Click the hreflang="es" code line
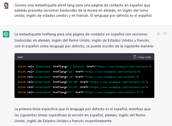The image size is (172, 126). (79, 72)
